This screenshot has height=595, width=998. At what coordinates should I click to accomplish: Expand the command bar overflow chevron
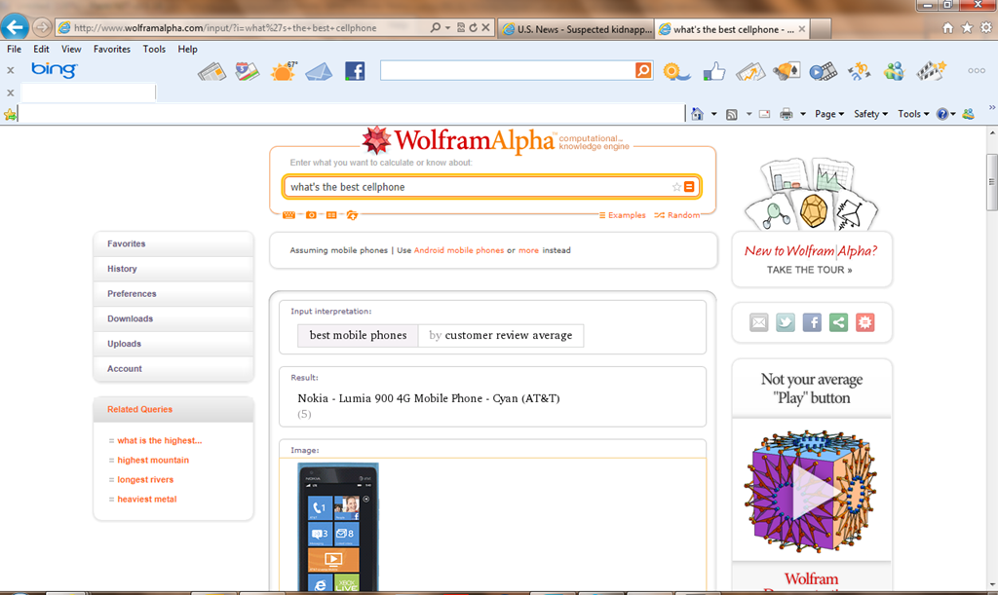[991, 107]
